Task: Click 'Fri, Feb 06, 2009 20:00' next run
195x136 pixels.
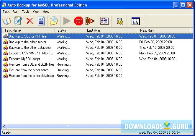Action: (155, 42)
